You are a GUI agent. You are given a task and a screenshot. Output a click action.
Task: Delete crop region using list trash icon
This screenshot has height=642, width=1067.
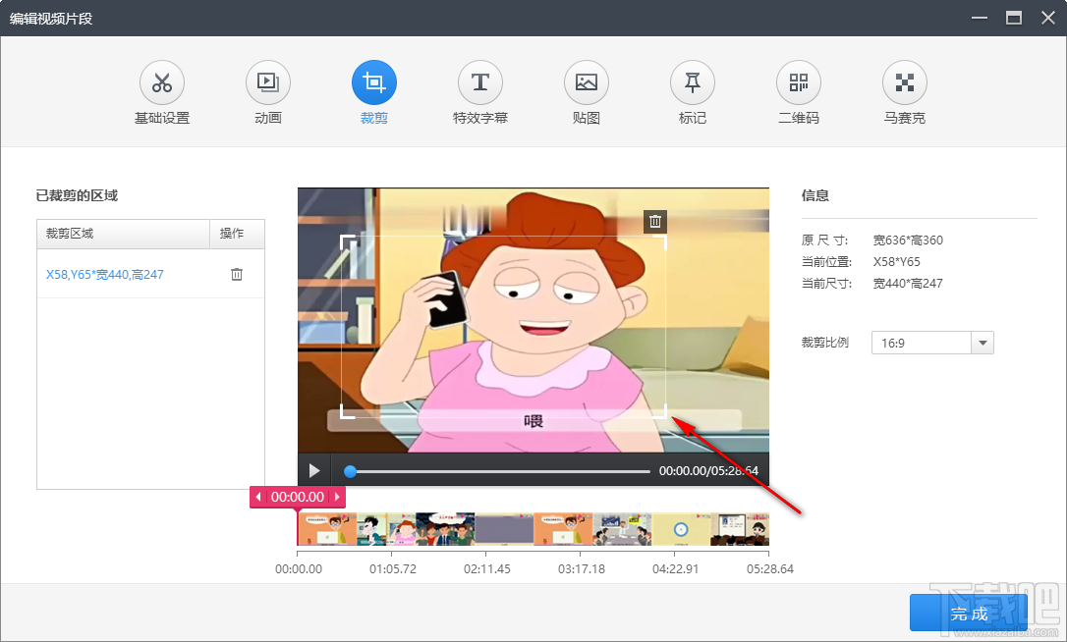click(x=236, y=274)
